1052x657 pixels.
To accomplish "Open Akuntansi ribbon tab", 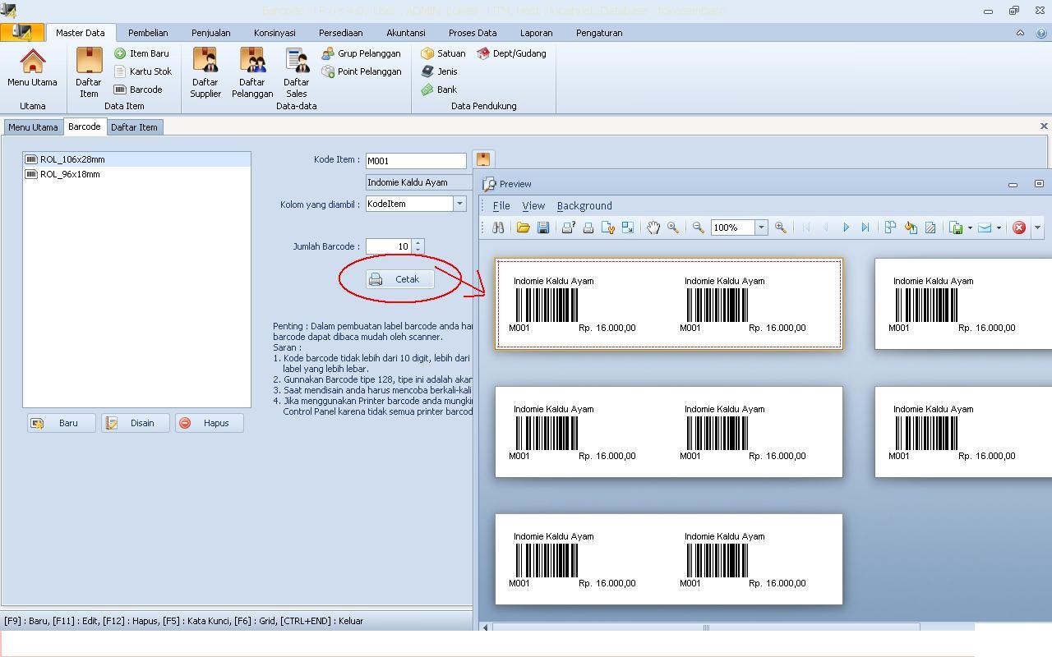I will (406, 33).
